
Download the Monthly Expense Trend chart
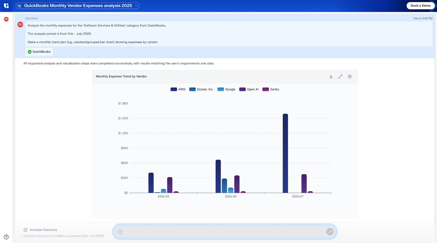[331, 77]
